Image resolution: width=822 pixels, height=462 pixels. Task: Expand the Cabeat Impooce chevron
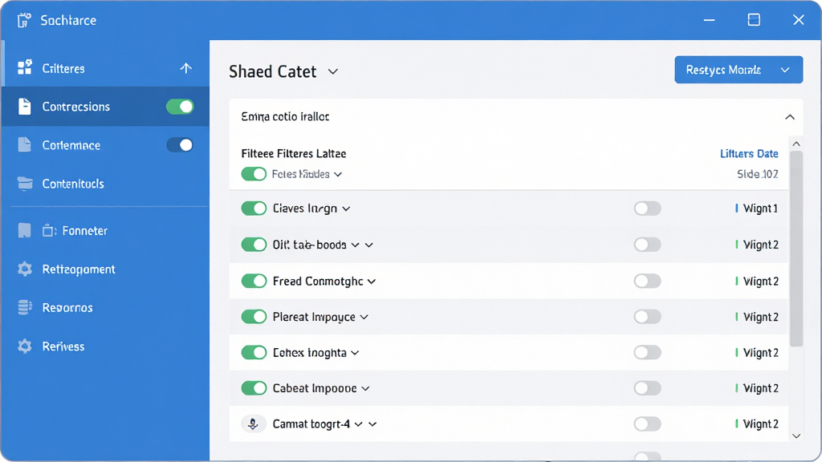click(365, 389)
